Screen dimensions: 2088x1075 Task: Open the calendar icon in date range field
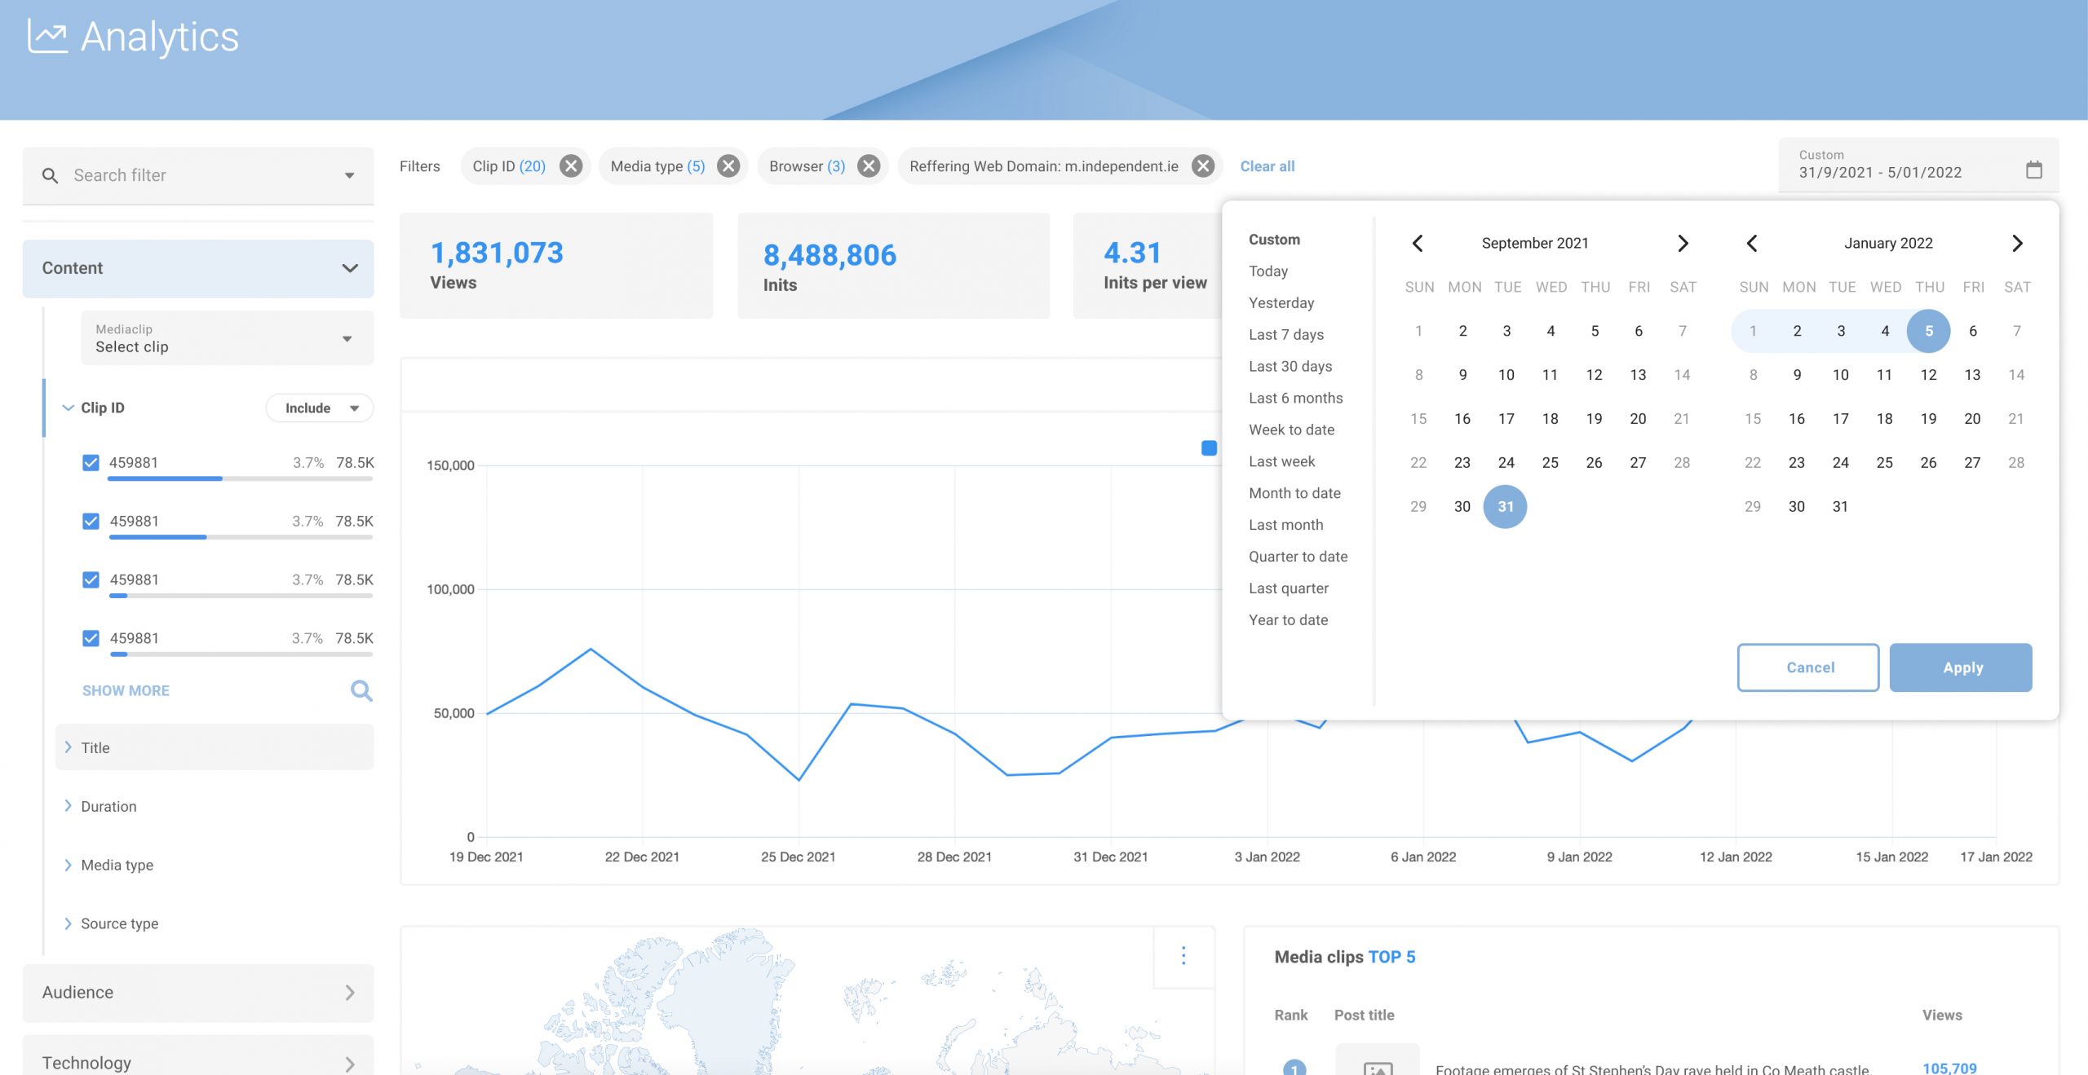2034,170
